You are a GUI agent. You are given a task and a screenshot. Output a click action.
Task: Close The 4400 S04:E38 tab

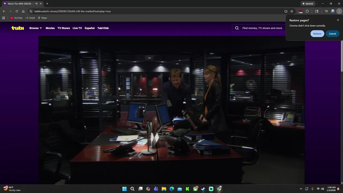pos(41,3)
